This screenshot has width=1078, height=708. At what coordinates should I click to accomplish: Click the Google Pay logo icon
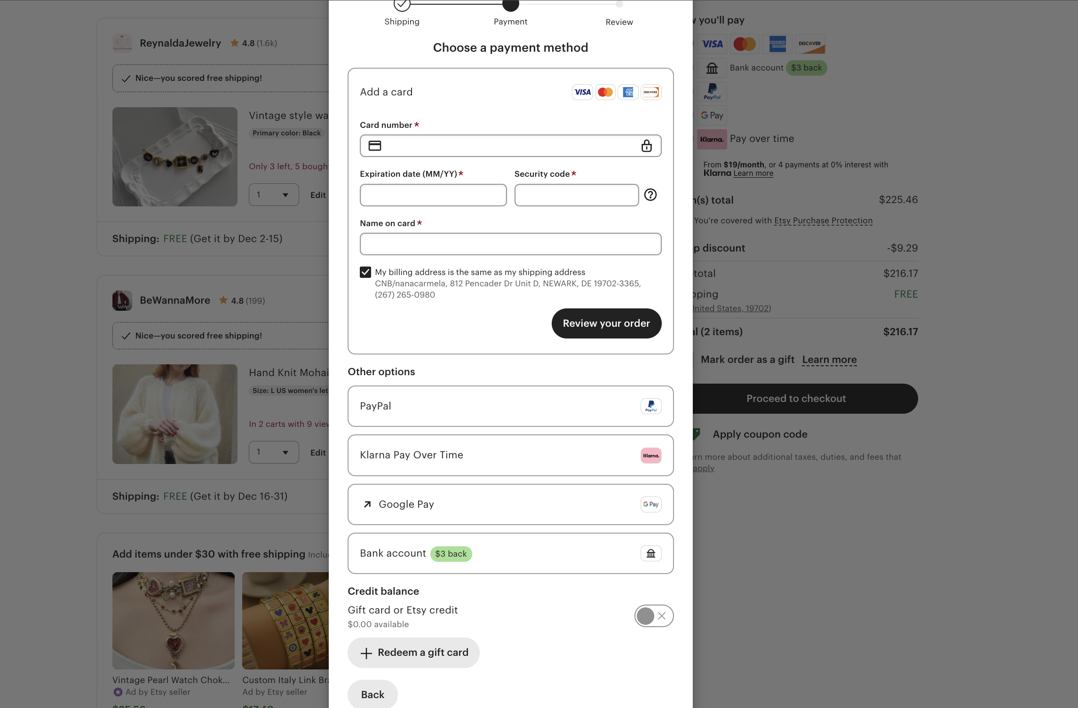tap(651, 504)
